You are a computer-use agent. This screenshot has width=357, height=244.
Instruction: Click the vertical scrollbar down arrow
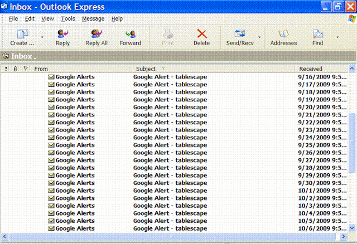point(352,228)
